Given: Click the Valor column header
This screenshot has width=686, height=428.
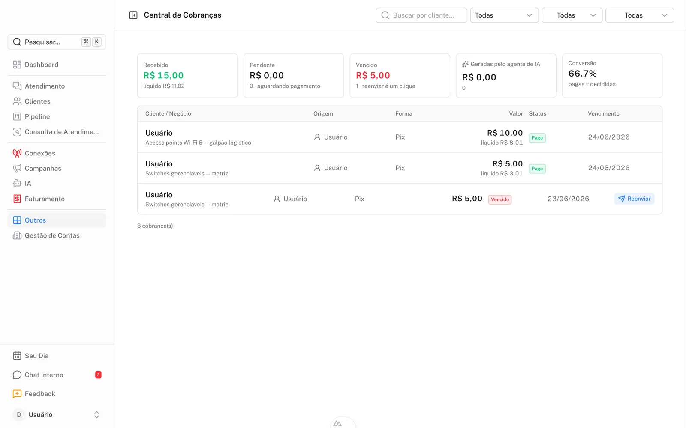Looking at the screenshot, I should click(x=516, y=114).
